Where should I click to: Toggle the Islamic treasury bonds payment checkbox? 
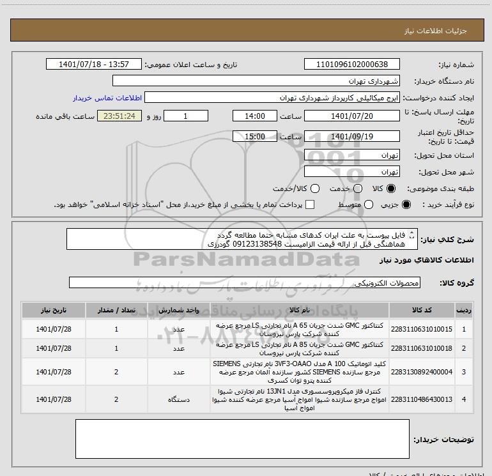[x=310, y=204]
